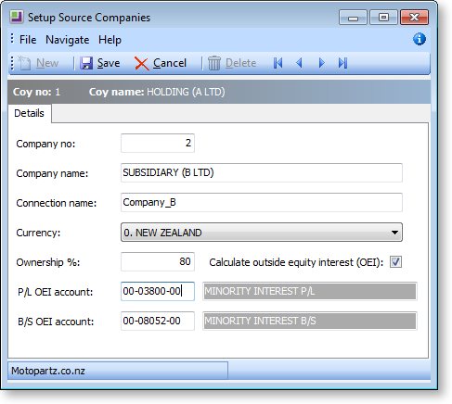Go to previous record arrow
Screen dimensions: 452x404
tap(299, 63)
